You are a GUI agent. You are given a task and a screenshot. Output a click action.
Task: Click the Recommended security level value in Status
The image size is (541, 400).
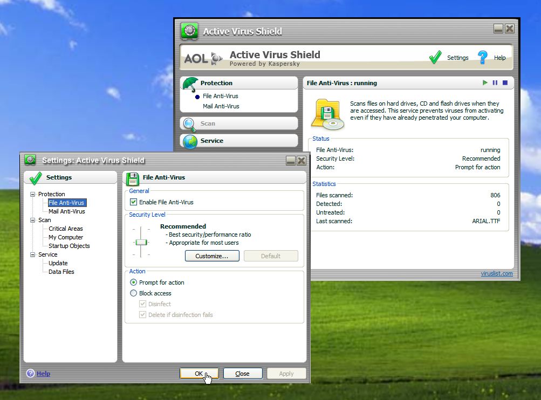pos(481,158)
